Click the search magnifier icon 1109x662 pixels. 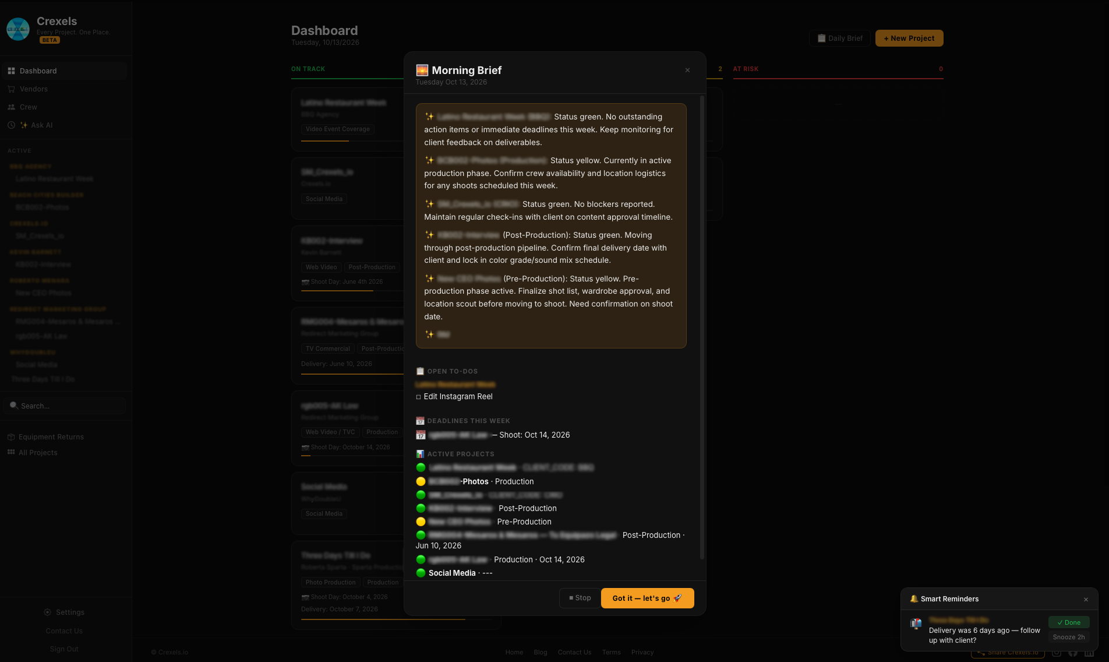coord(14,406)
